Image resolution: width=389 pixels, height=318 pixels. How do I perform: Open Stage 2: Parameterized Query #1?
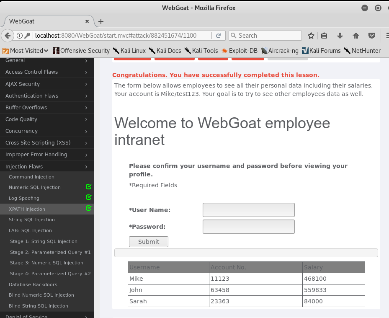(x=50, y=252)
